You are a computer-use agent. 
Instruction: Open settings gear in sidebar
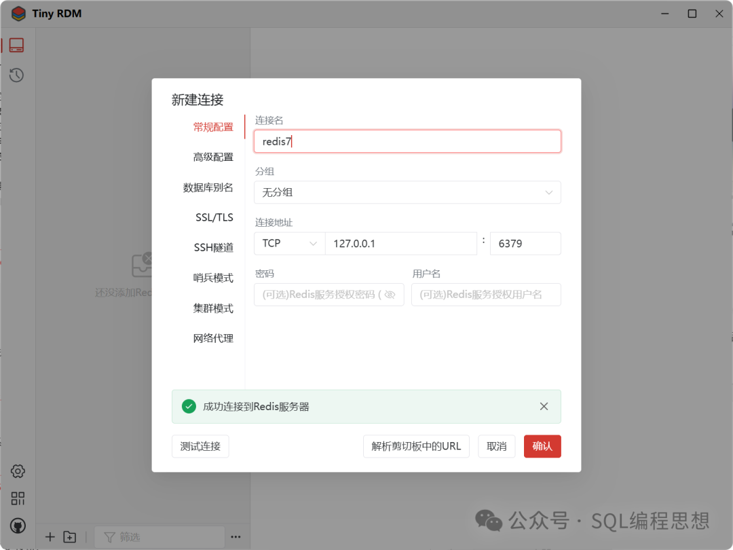18,471
